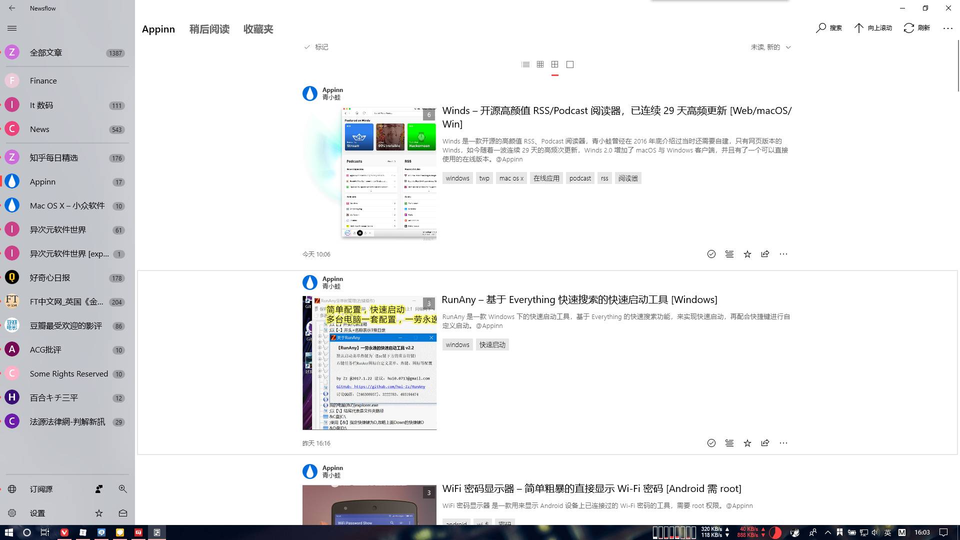Mark the Winds article as read

(711, 254)
